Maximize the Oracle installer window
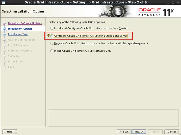Image resolution: width=181 pixels, height=135 pixels. [x=173, y=3]
